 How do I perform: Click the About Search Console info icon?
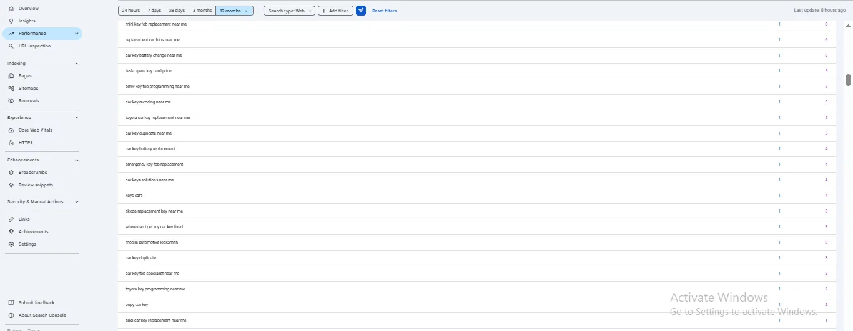tap(11, 315)
